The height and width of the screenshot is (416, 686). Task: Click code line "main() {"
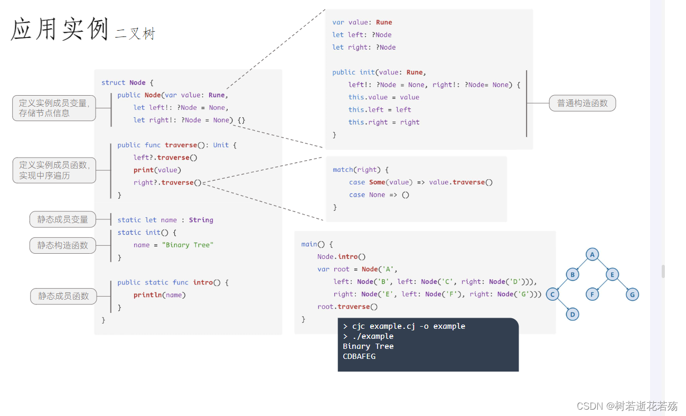click(317, 244)
